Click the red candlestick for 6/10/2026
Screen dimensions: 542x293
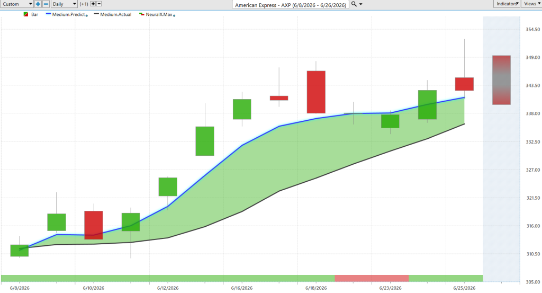[x=93, y=225]
